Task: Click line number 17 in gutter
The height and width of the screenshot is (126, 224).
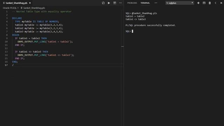Action: (6, 65)
